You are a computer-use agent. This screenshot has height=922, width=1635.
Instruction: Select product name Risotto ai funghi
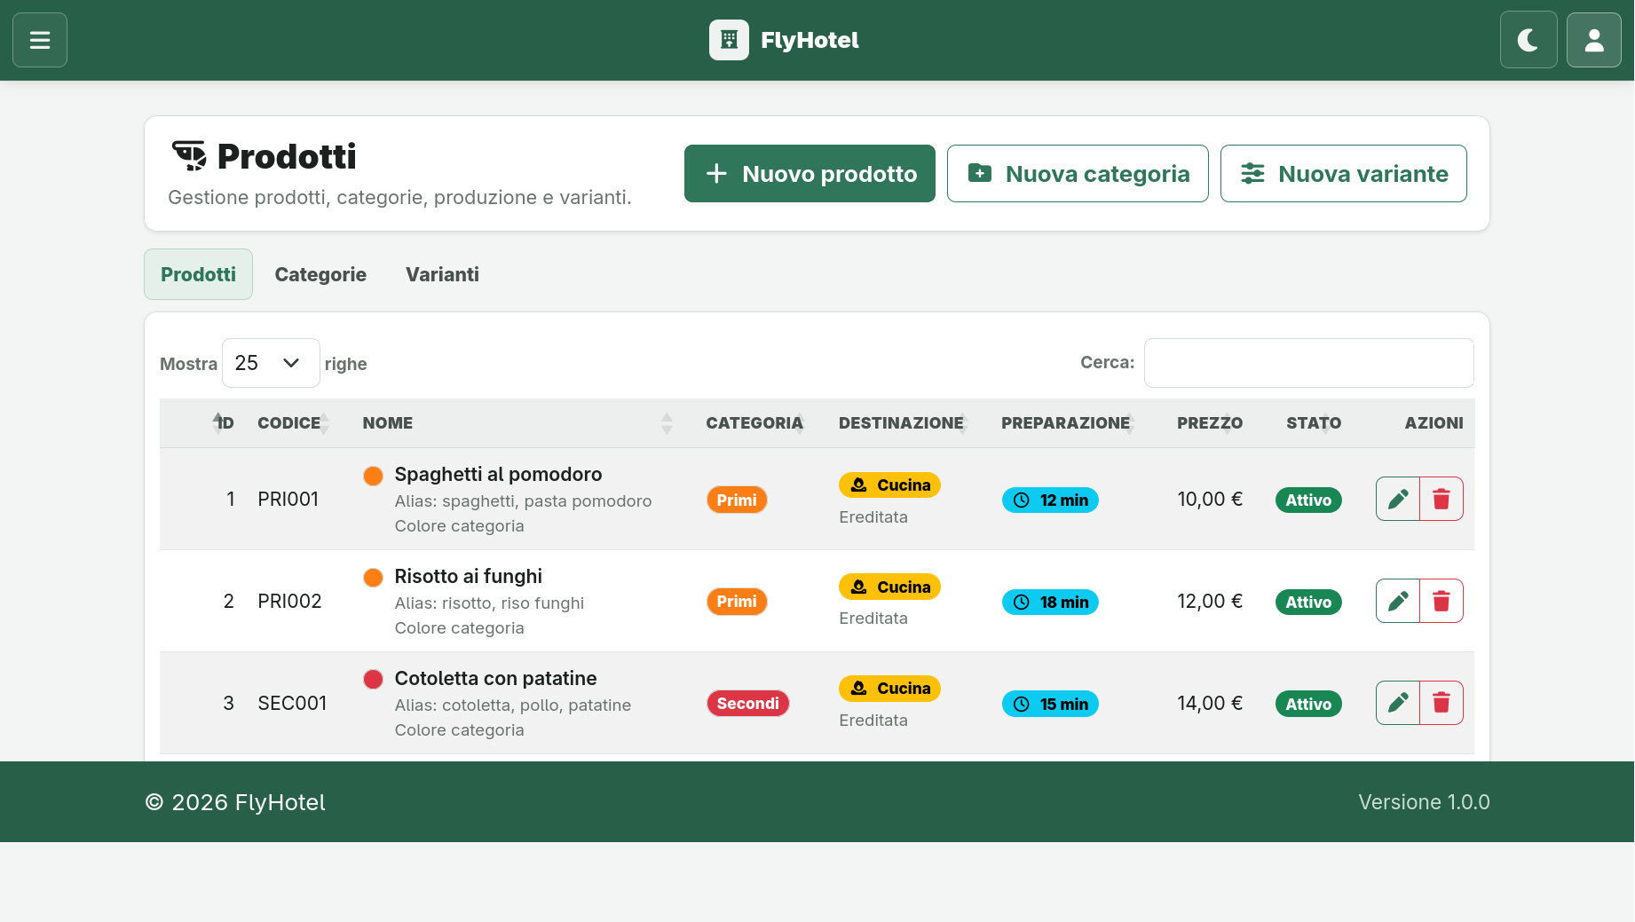tap(468, 577)
